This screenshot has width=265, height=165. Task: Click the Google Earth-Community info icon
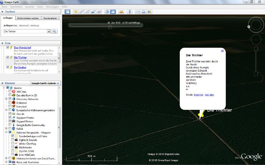click(x=14, y=125)
